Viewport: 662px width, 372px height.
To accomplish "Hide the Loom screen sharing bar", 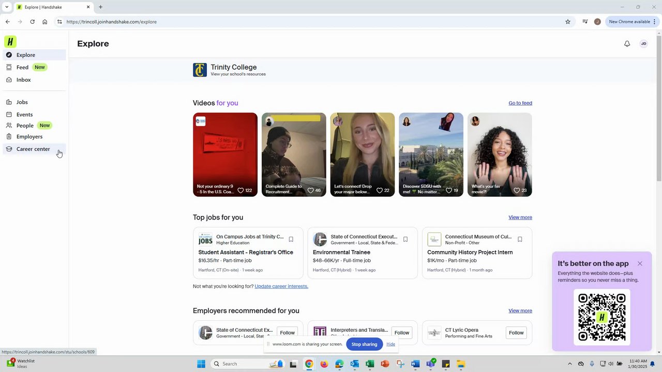I will coord(390,344).
